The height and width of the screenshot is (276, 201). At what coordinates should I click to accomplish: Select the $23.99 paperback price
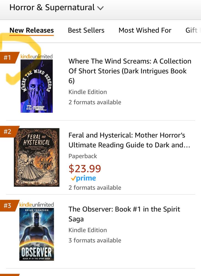pyautogui.click(x=85, y=168)
